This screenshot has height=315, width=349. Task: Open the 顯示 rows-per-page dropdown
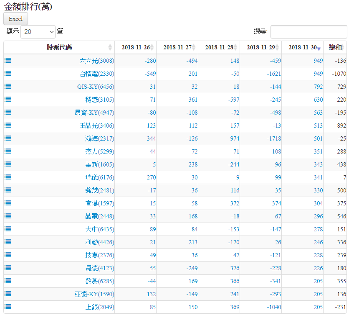38,31
